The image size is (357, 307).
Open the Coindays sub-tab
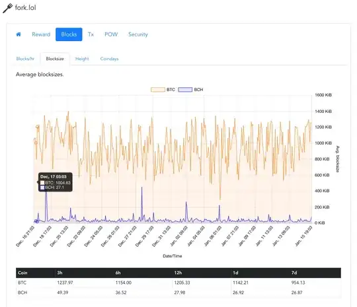coord(109,59)
